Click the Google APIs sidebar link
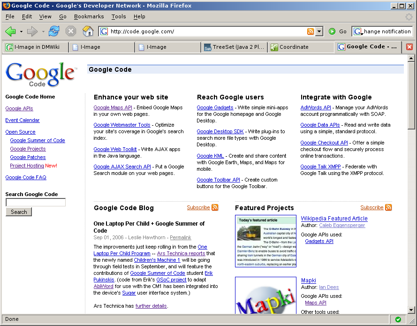Screen dimensions: 417x326 click(19, 108)
